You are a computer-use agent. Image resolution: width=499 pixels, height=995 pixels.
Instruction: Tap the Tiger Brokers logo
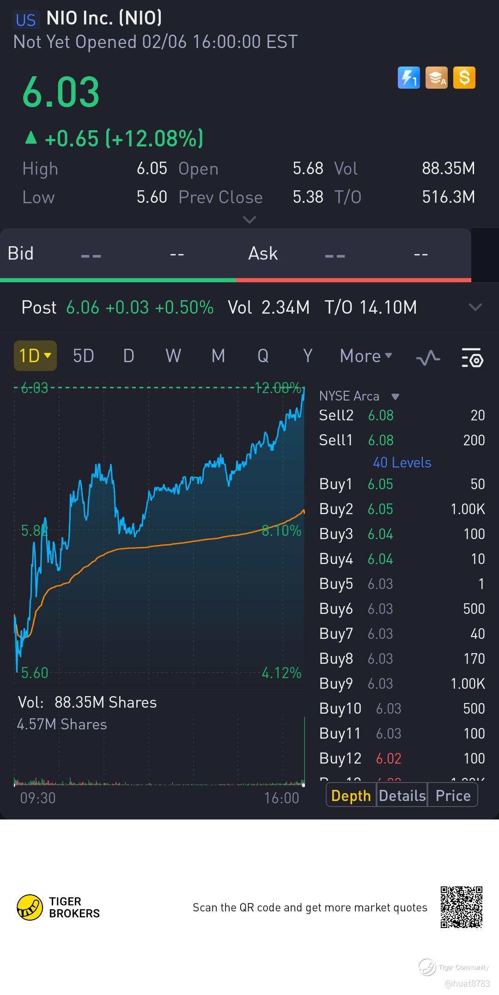pos(58,907)
